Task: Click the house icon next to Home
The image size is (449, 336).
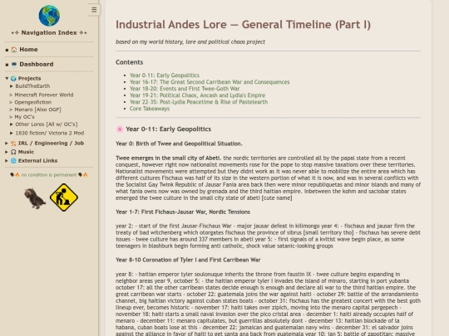Action: (14, 50)
